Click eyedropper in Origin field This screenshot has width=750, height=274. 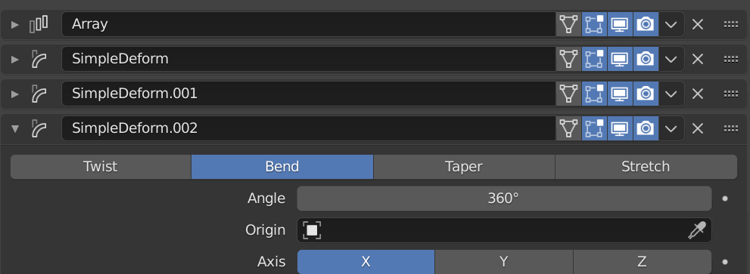coord(697,230)
